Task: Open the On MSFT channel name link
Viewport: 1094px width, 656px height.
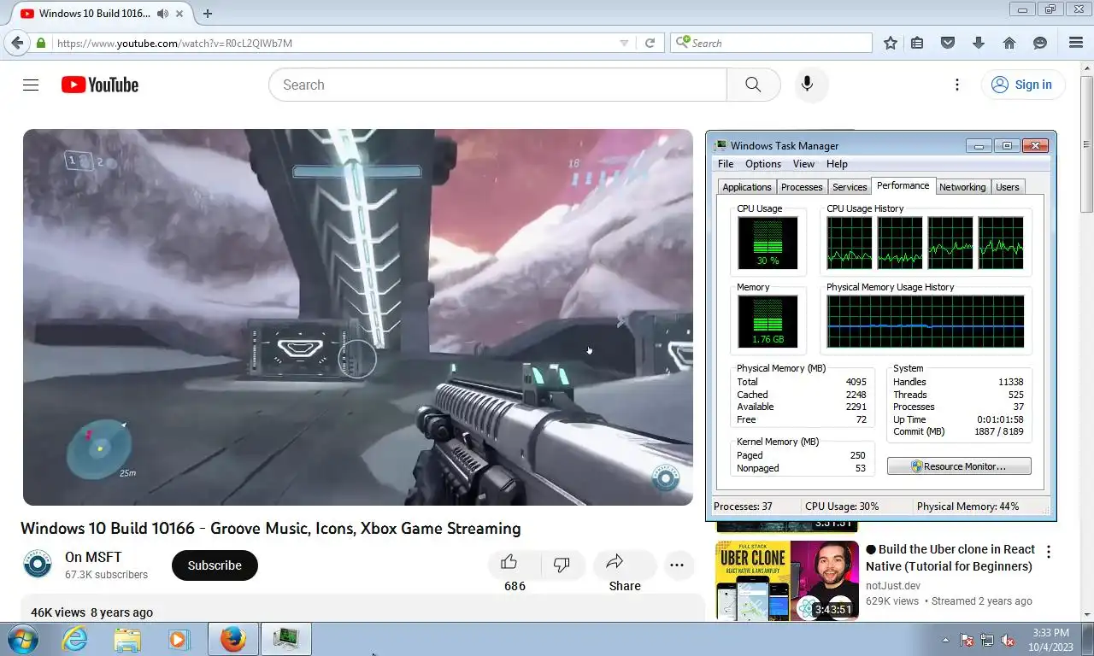Action: pos(93,558)
